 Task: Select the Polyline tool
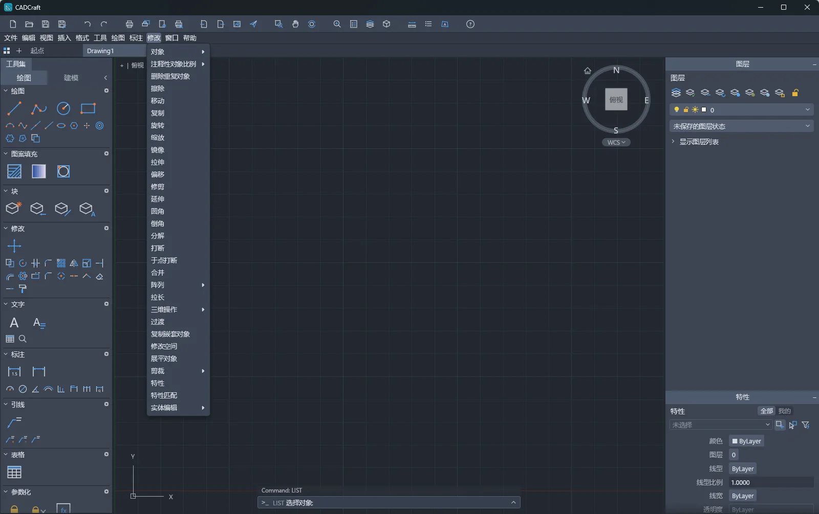click(x=39, y=108)
